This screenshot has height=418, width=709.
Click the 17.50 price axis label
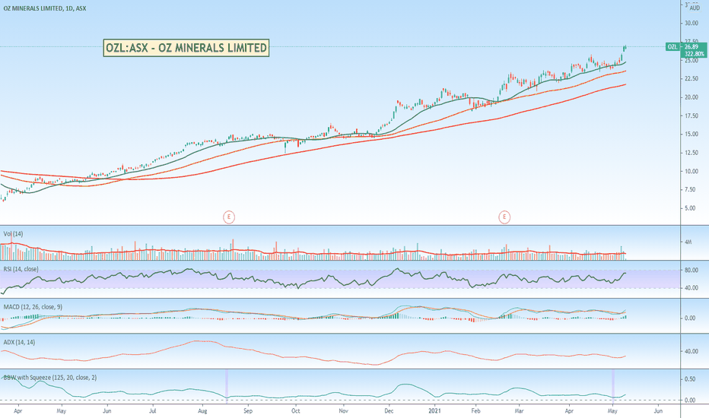click(x=692, y=116)
